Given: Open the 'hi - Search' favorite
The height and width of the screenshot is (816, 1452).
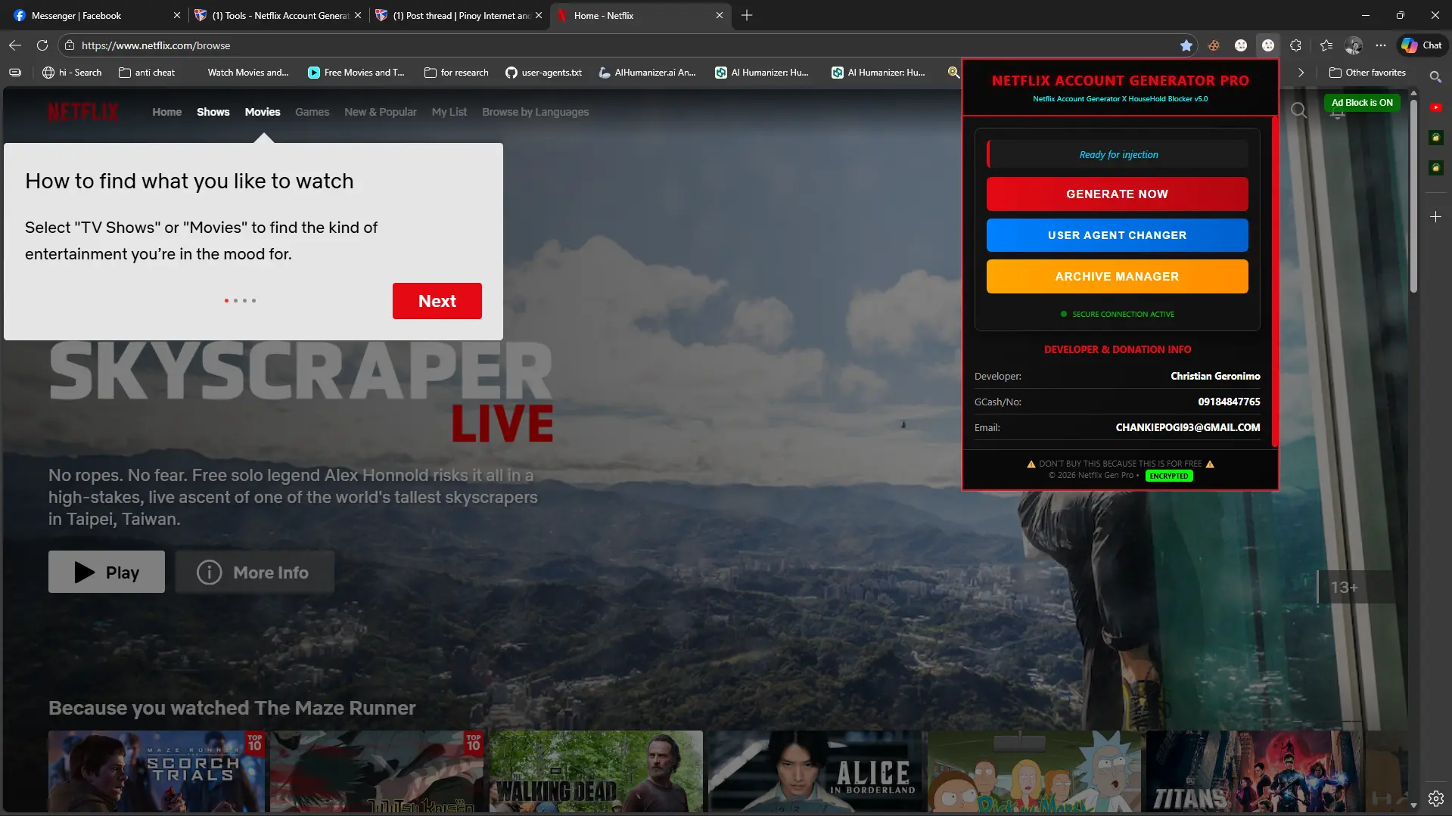Looking at the screenshot, I should tap(72, 73).
